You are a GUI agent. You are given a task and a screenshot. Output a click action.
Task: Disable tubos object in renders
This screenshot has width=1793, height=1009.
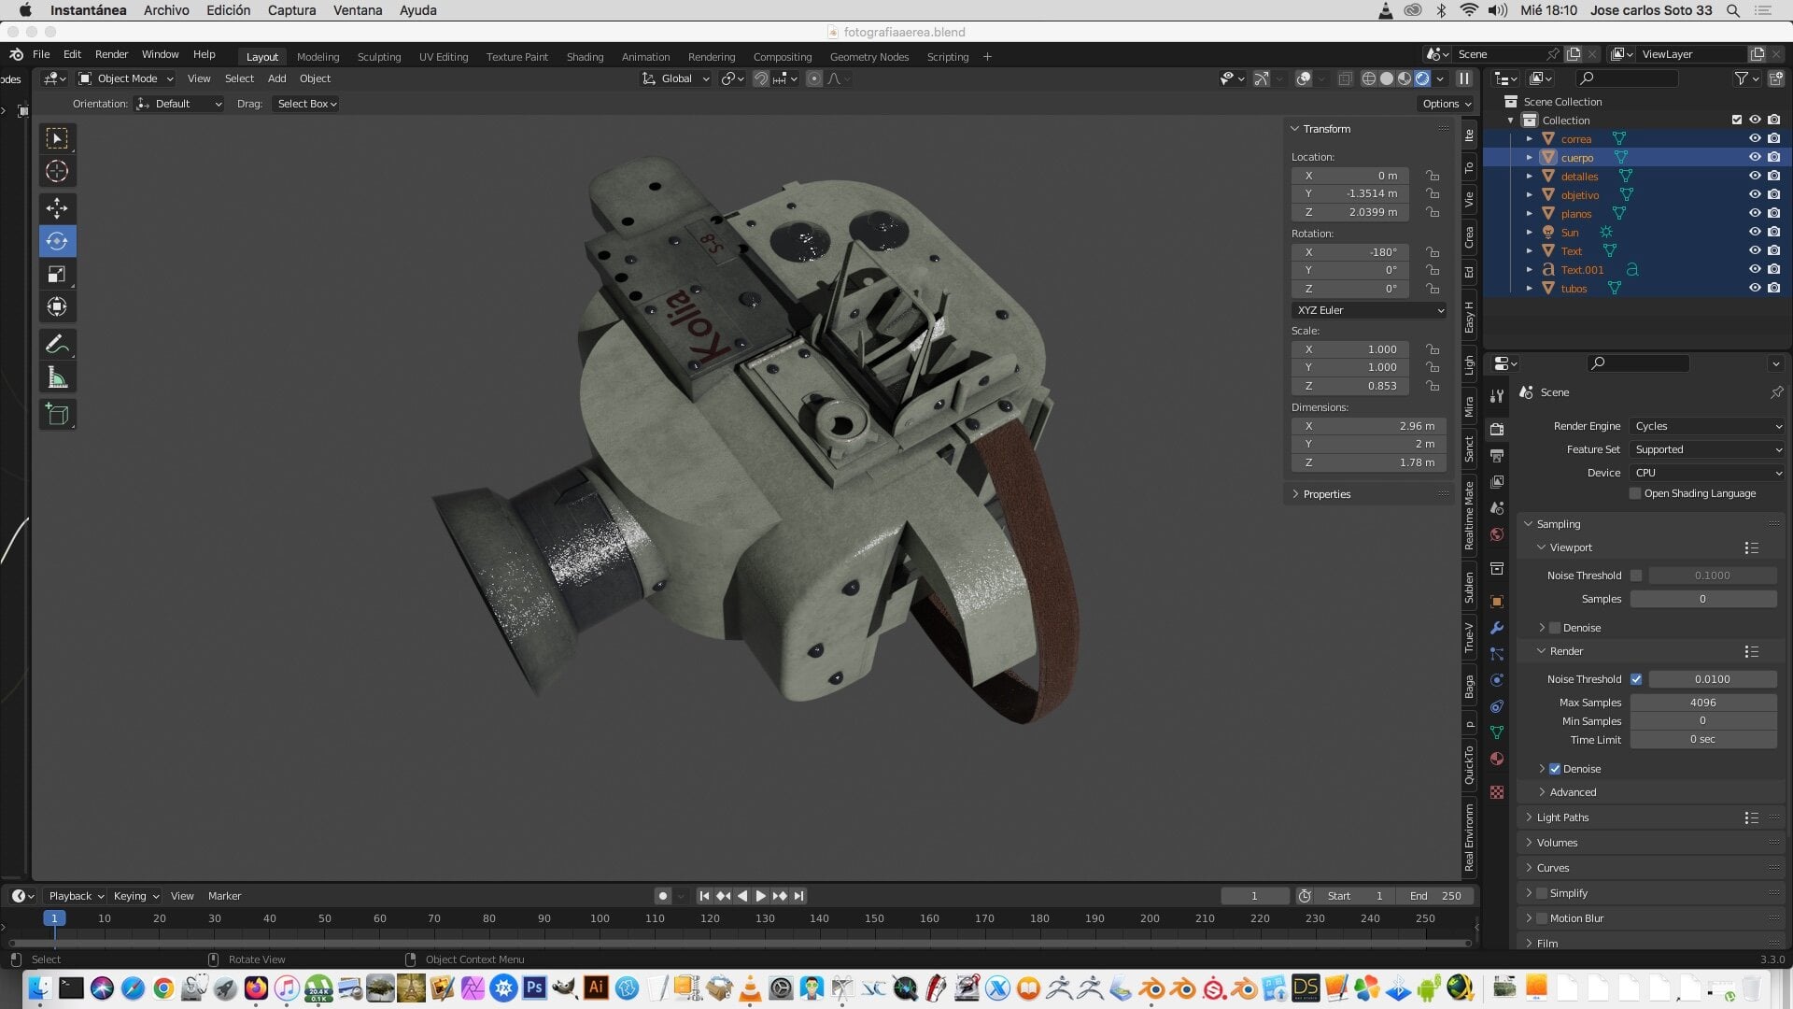pos(1773,288)
